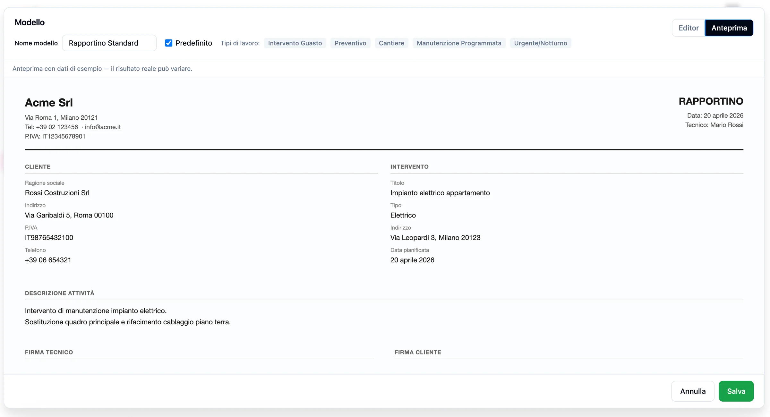
Task: Click the phone '+39 06 654321'
Action: 48,260
